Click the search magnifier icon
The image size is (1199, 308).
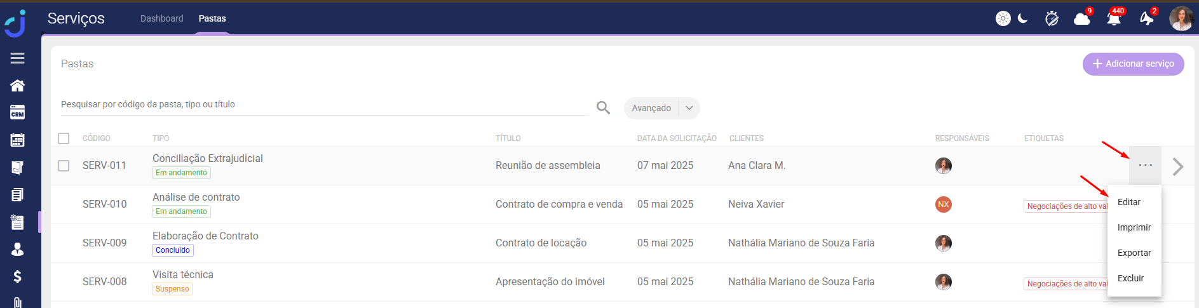603,108
